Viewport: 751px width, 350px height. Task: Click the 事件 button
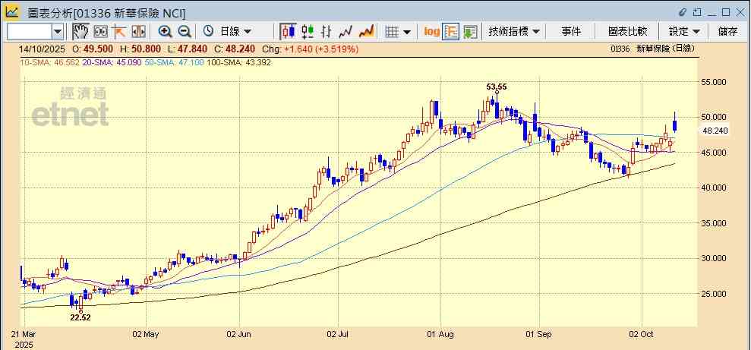pos(571,31)
